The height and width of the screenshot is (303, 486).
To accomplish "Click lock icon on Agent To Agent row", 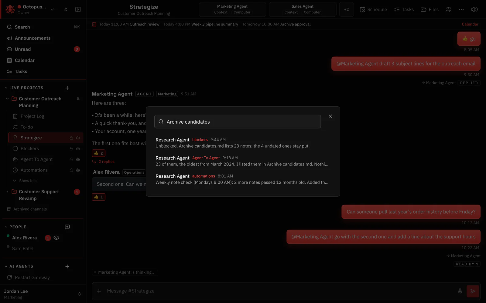I will coord(71,159).
